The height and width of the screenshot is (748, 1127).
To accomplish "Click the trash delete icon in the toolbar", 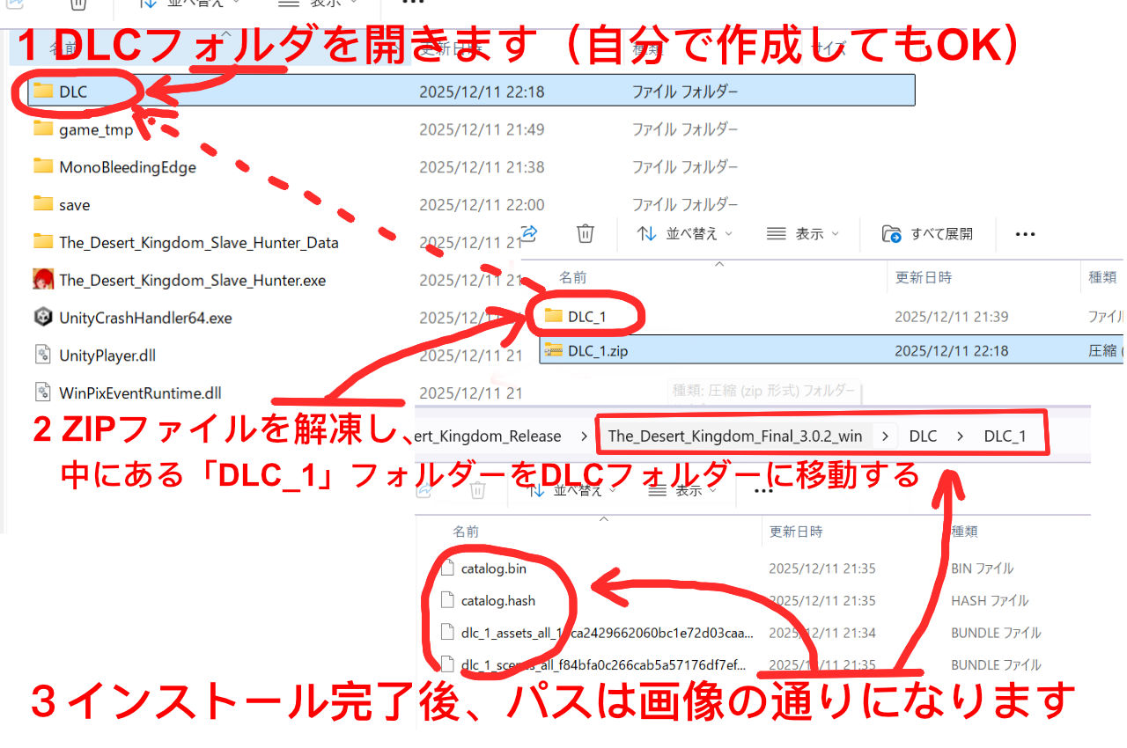I will tap(585, 234).
